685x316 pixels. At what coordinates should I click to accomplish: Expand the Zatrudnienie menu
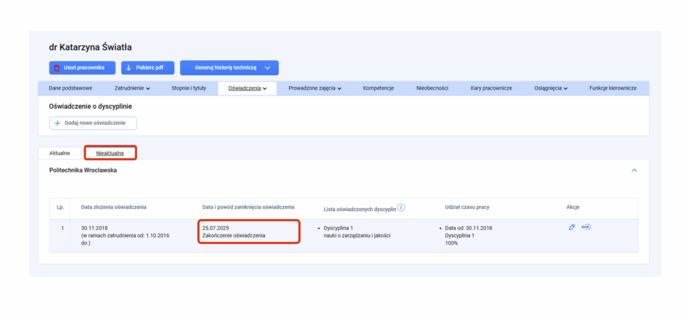[132, 88]
